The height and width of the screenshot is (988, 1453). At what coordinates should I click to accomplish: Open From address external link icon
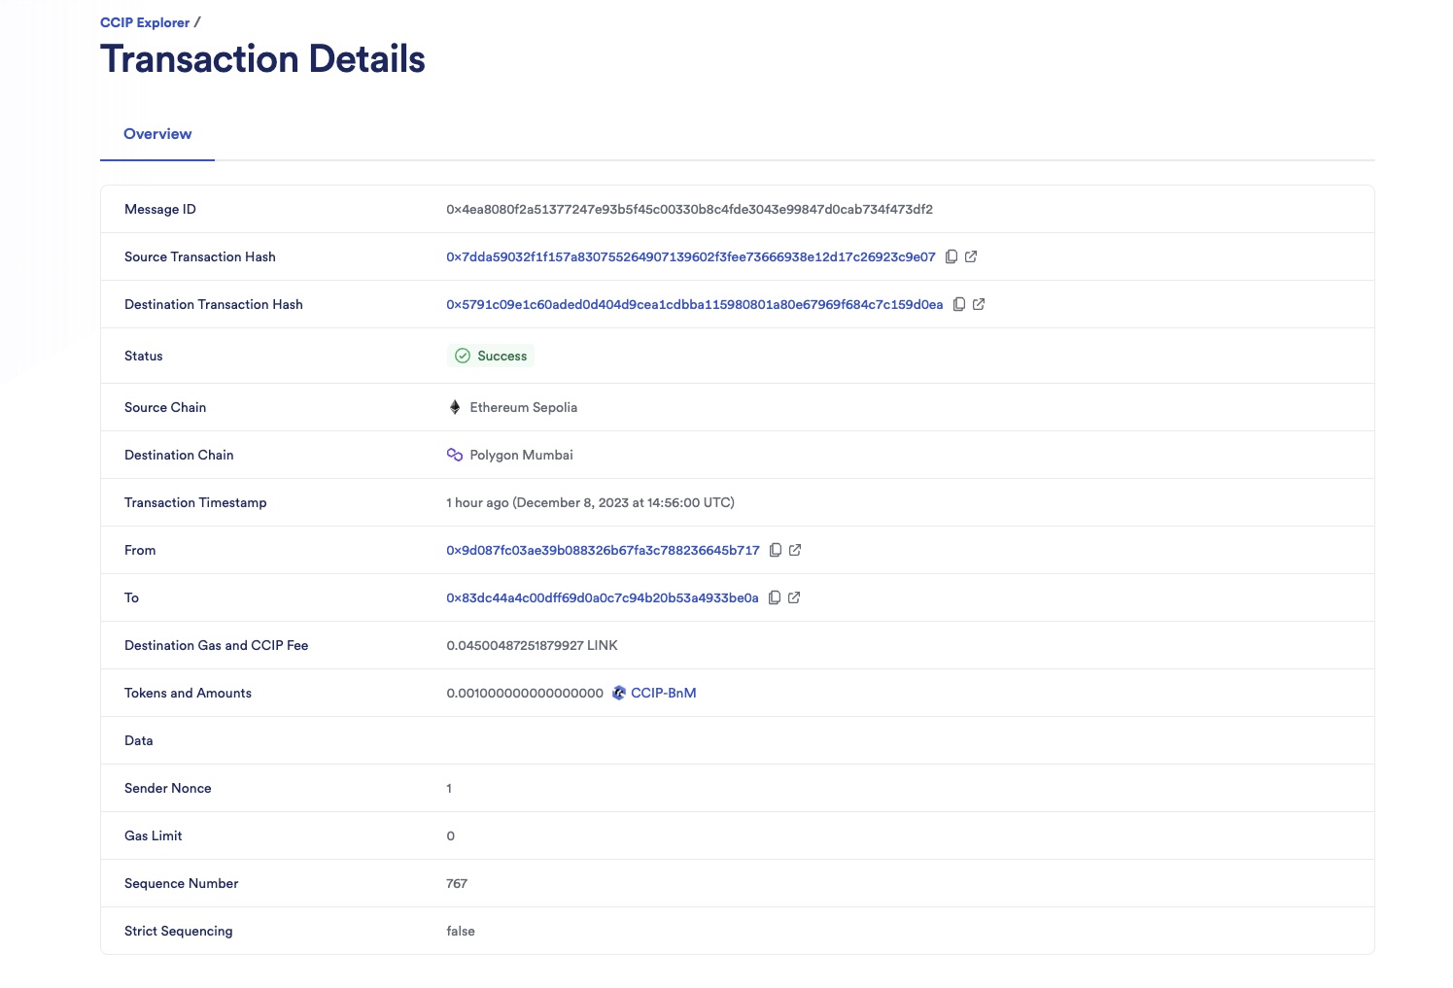click(795, 550)
